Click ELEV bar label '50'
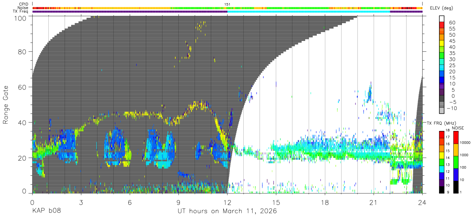Image resolution: width=475 pixels, height=219 pixels. point(452,35)
